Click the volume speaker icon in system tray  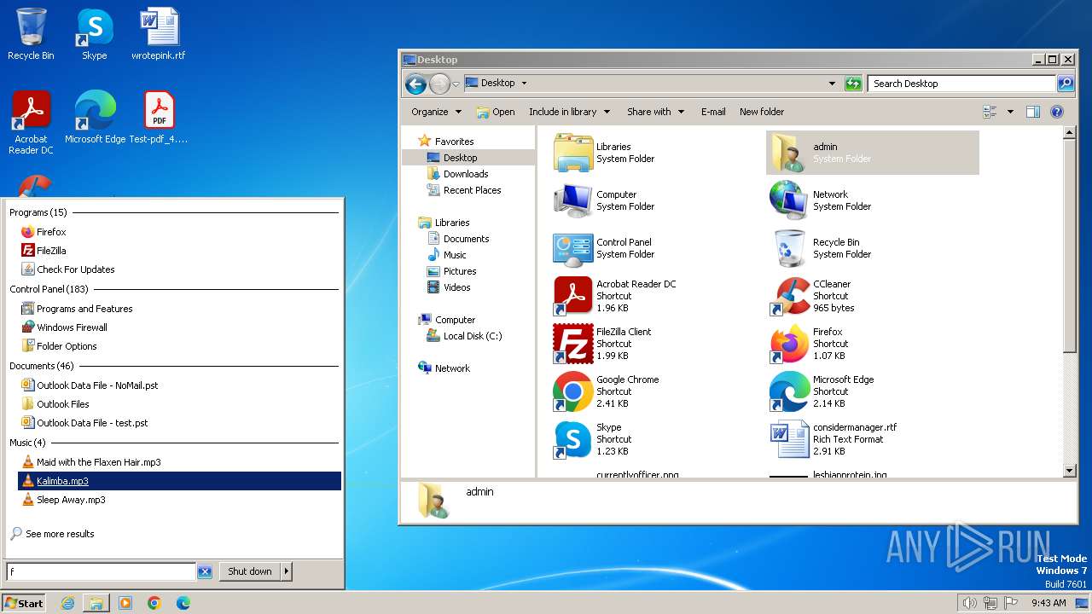click(x=969, y=603)
